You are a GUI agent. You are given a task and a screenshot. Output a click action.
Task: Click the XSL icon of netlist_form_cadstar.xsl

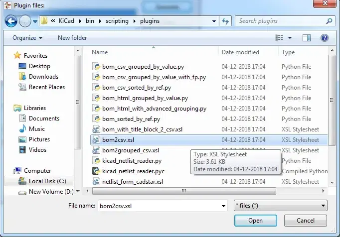[96, 181]
